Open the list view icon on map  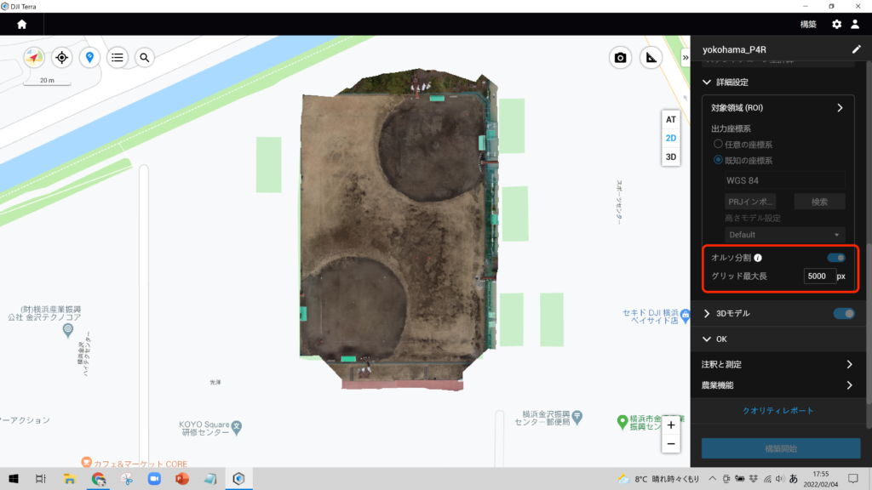pos(118,57)
